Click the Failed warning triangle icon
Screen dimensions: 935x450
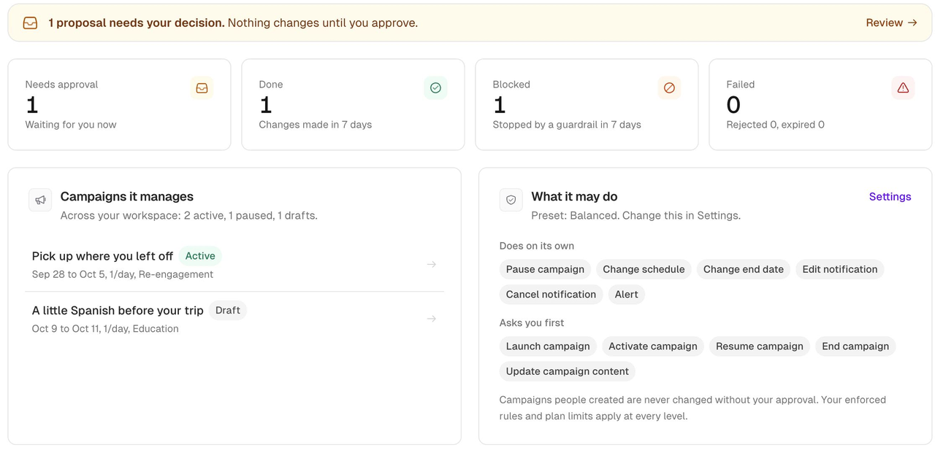[903, 88]
